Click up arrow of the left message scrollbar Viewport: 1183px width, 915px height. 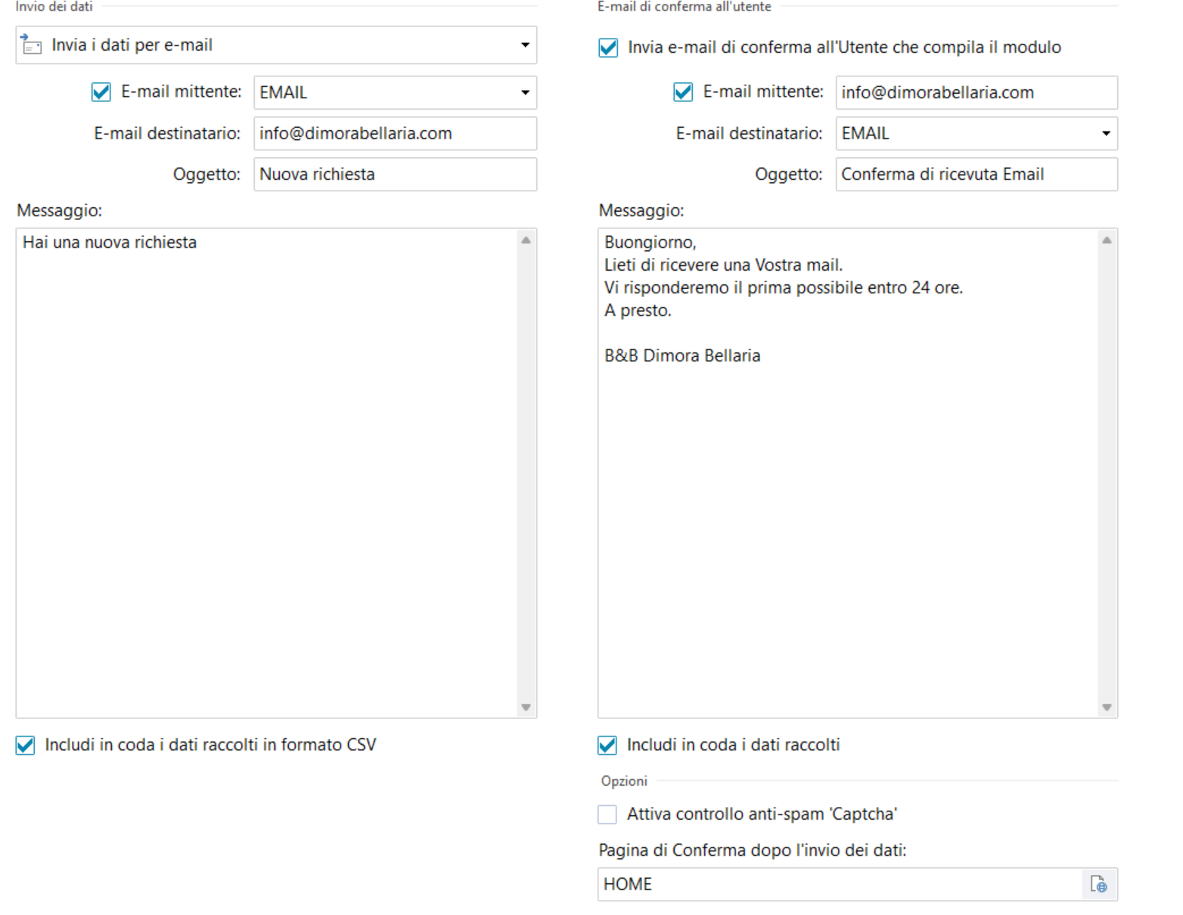(x=526, y=240)
